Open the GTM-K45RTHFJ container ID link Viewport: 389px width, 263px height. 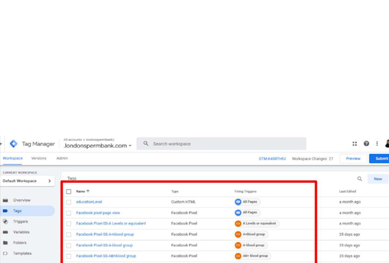click(272, 159)
